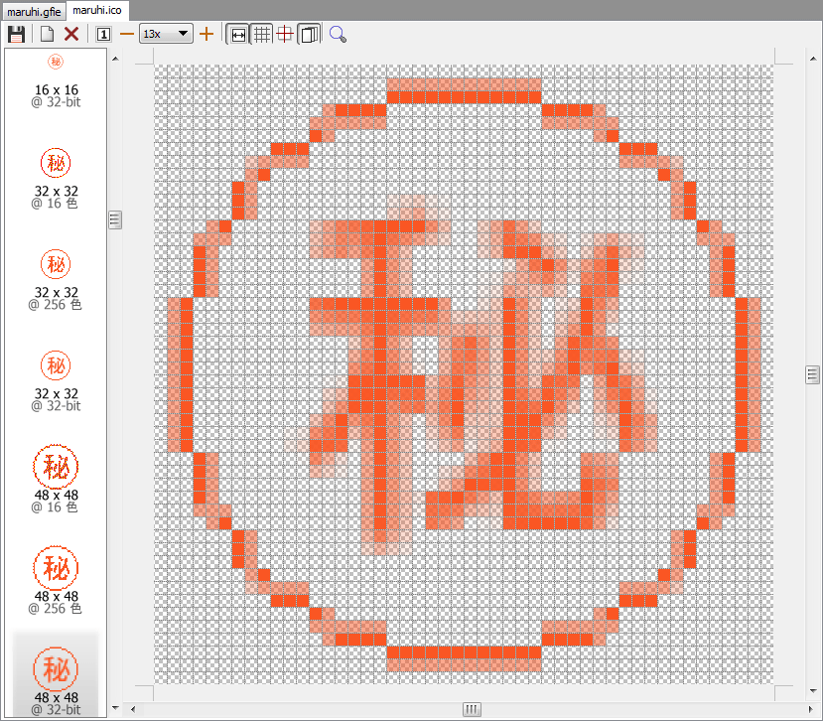This screenshot has height=721, width=823.
Task: Click canvas vertical scroll up arrow
Action: (812, 59)
